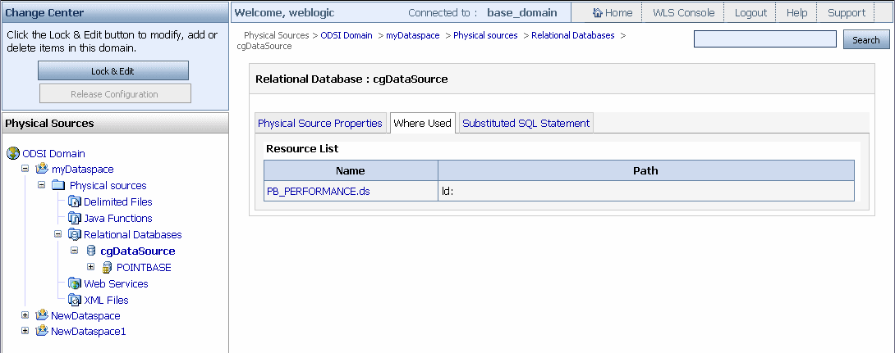
Task: Select the Where Used tab
Action: (x=422, y=123)
